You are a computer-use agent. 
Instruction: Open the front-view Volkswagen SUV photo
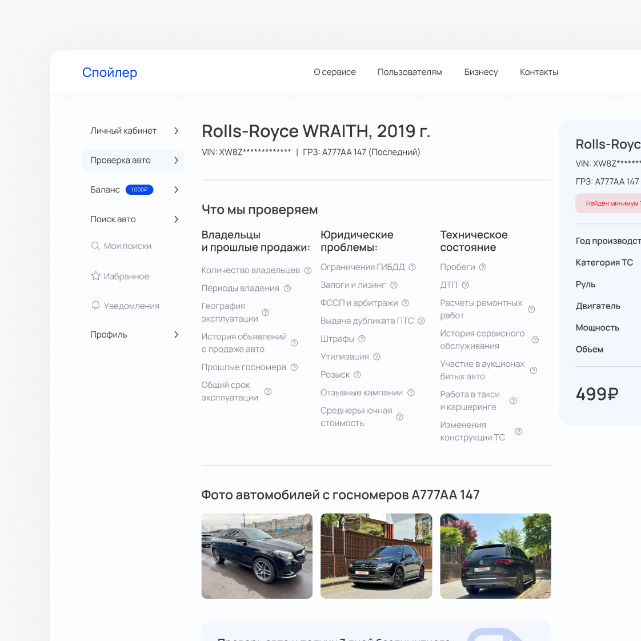point(376,556)
